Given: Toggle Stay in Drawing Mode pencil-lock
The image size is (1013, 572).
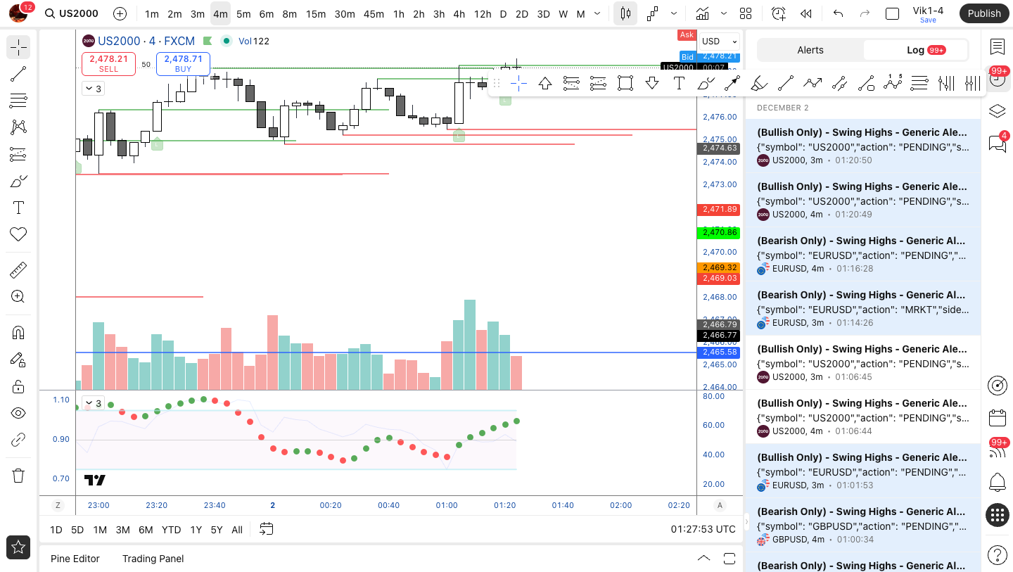Looking at the screenshot, I should (18, 360).
